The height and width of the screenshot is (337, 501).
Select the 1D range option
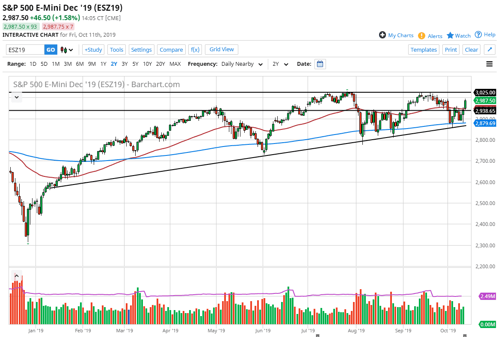click(33, 64)
